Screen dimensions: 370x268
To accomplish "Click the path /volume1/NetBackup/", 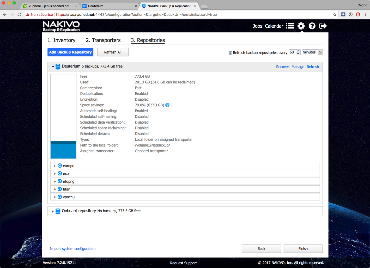I will (x=152, y=145).
